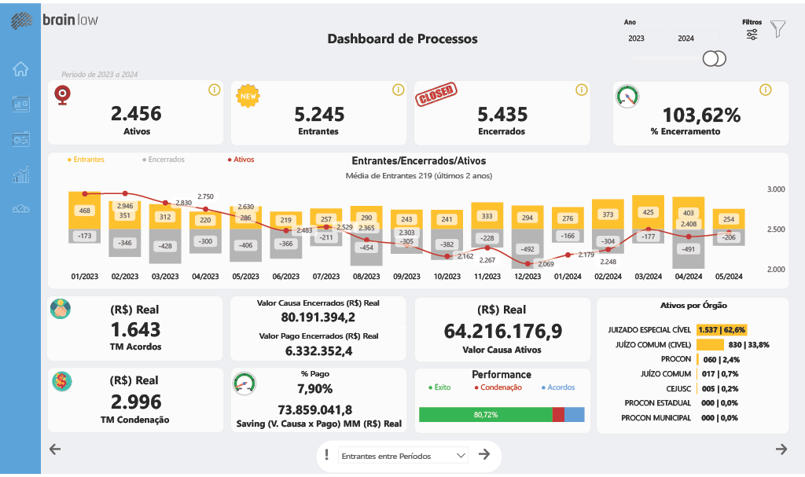Select the JUÍZO COMUM (CÍVEL) bar
805x477 pixels.
710,344
